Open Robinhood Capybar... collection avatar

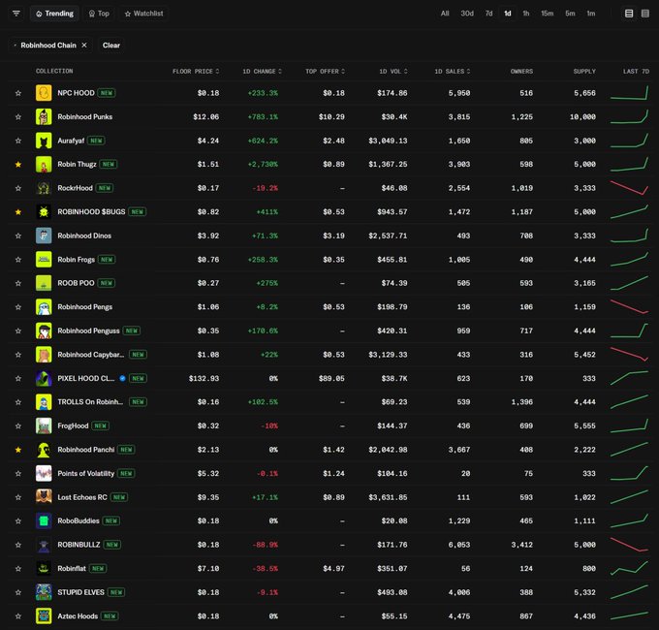point(44,355)
